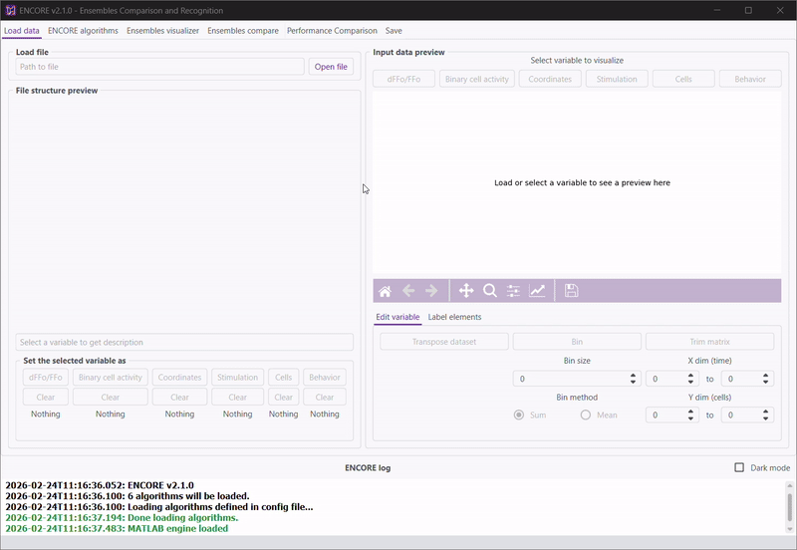797x550 pixels.
Task: Increase the Y dim end value
Action: point(765,412)
